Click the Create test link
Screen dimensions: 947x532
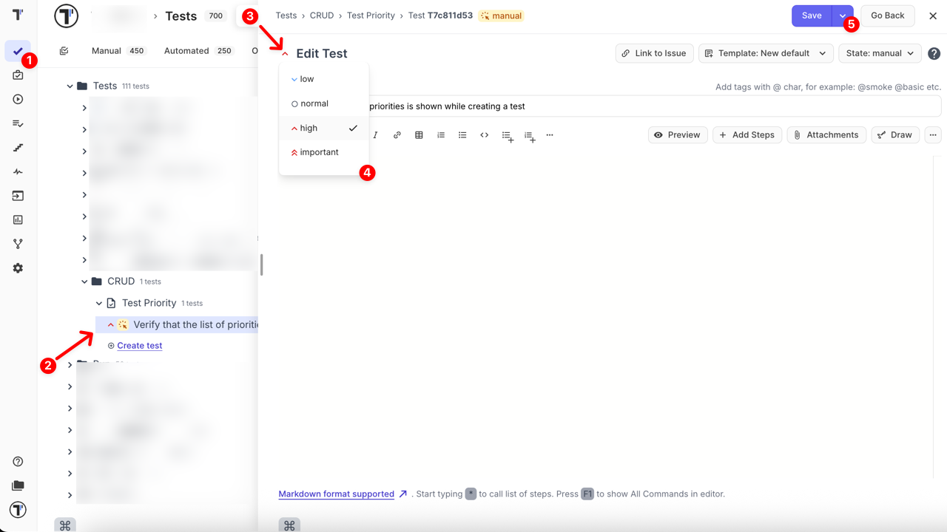coord(139,346)
